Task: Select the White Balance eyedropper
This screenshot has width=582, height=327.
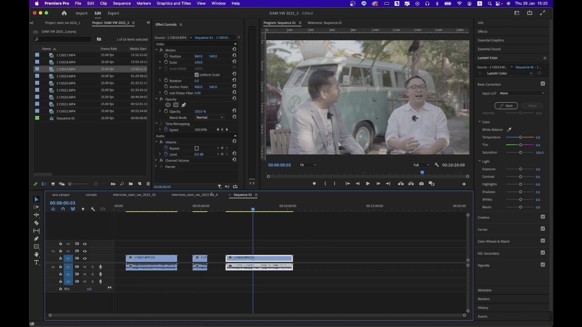Action: pyautogui.click(x=509, y=130)
